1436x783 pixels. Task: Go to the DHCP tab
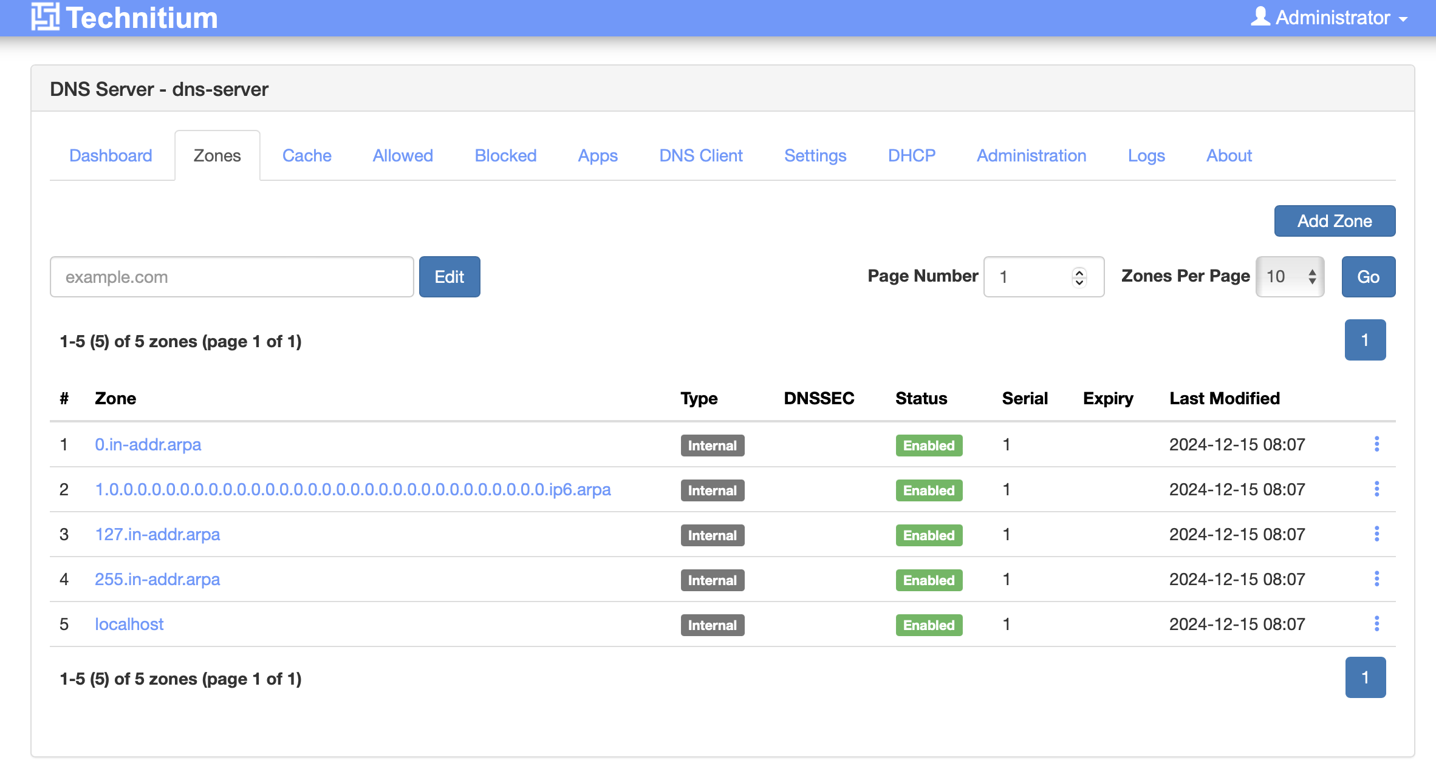click(911, 156)
